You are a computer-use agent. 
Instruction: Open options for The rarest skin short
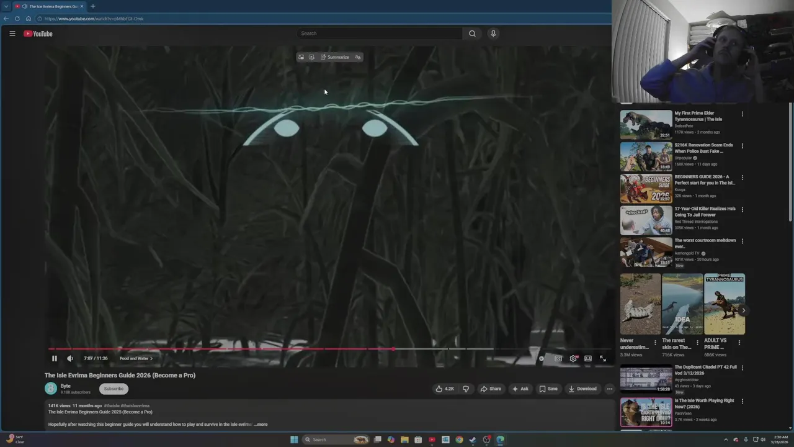pyautogui.click(x=697, y=342)
